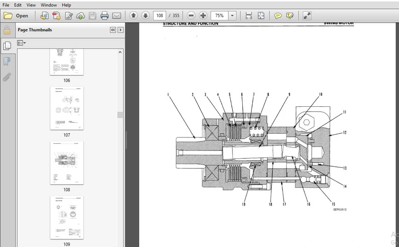Collapse the thumbnails panel double-arrow button
Screen dimensions: 399x247
113,30
